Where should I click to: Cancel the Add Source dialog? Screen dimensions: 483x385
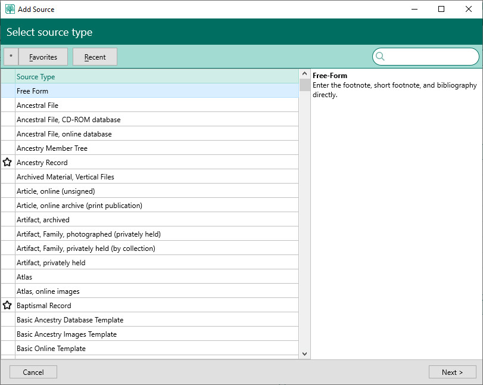(x=33, y=372)
